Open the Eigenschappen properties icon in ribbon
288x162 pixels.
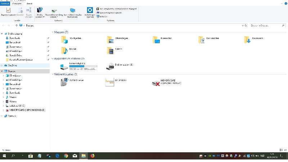click(8, 12)
